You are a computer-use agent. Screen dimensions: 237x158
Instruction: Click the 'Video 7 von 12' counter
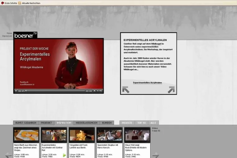pyautogui.click(x=156, y=129)
